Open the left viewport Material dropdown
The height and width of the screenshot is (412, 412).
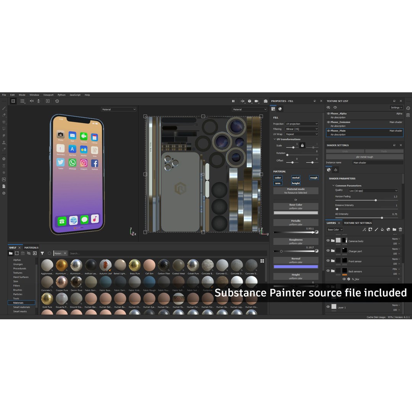(119, 109)
